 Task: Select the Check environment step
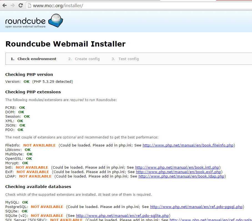[x=37, y=59]
